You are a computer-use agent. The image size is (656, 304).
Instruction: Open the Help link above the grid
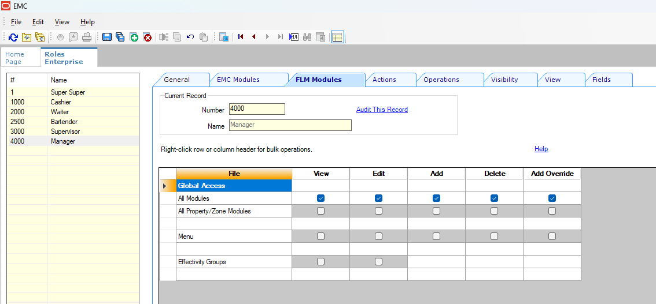[541, 149]
